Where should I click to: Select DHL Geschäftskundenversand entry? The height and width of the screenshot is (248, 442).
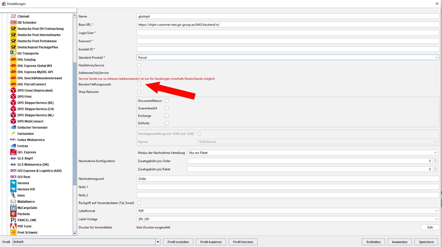tap(39, 78)
